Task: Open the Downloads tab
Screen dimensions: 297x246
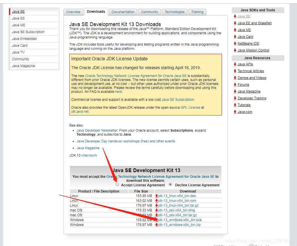Action: click(x=96, y=12)
